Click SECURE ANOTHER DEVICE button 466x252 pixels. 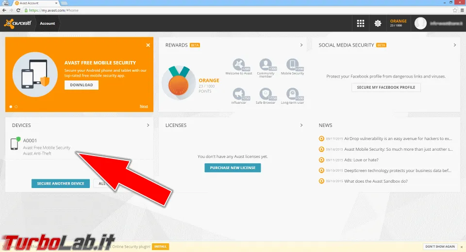pos(61,184)
